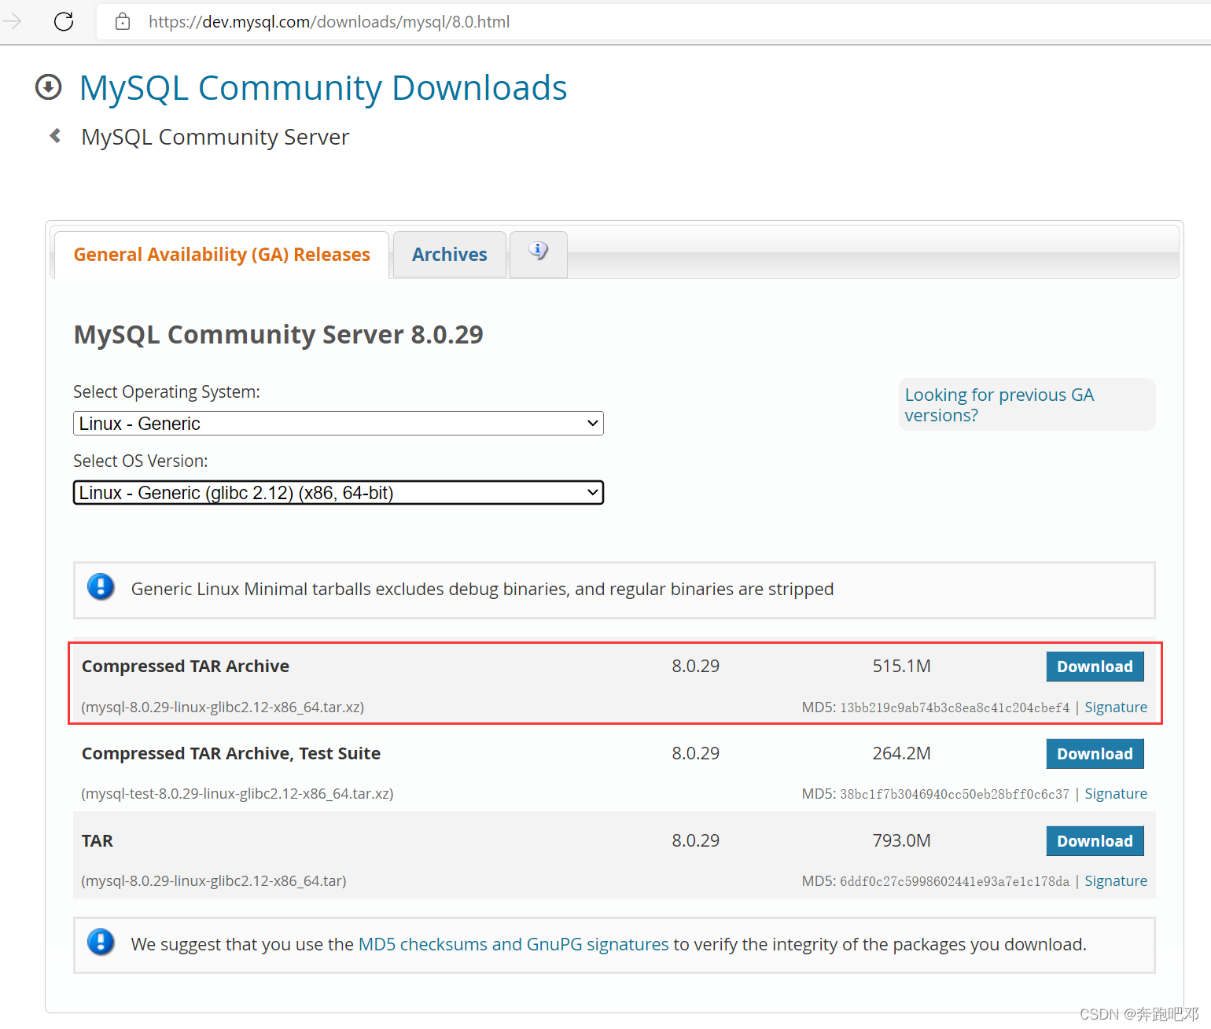The image size is (1211, 1029).
Task: Open the Select OS Version dropdown
Action: [x=338, y=493]
